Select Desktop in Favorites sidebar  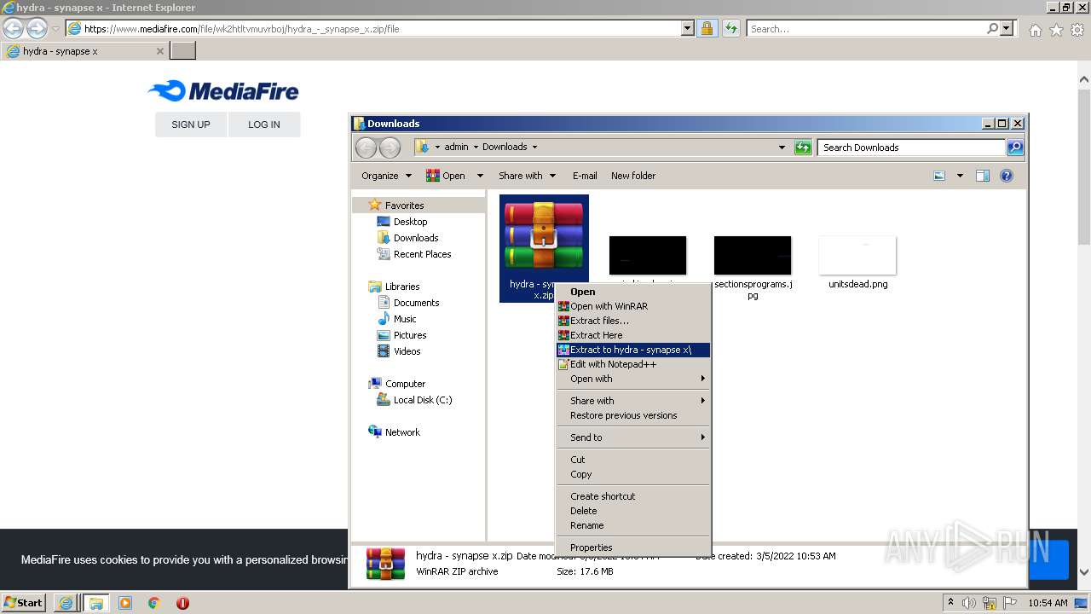point(410,222)
